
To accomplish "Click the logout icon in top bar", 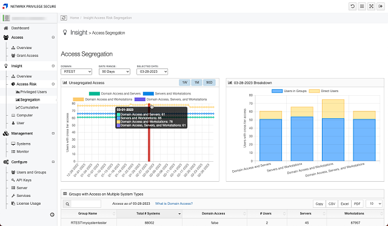I will pyautogui.click(x=381, y=7).
